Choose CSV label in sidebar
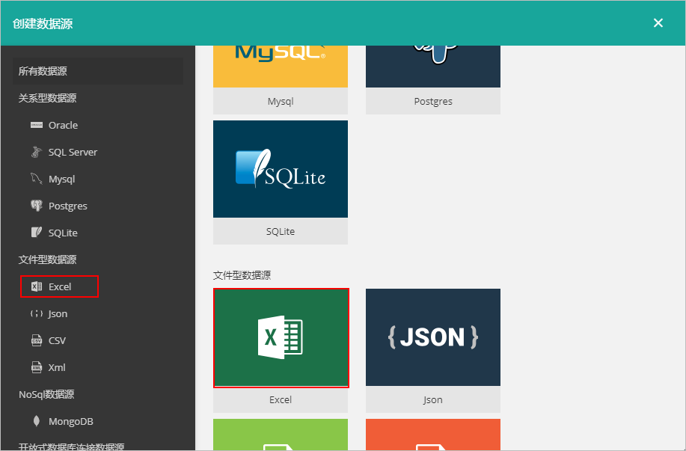 (57, 341)
